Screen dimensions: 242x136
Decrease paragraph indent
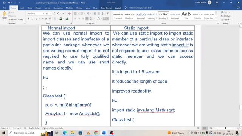tap(95, 14)
